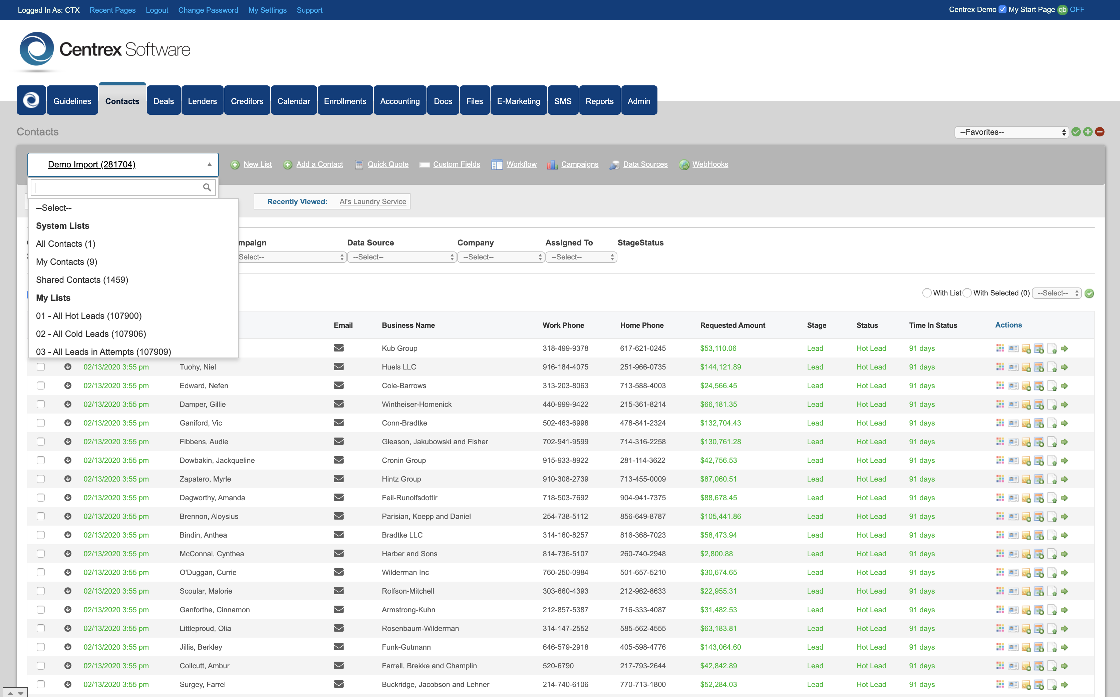Click the add calendar icon in Harber and Sons row
Screen dimensions: 1120x697
coord(1039,554)
